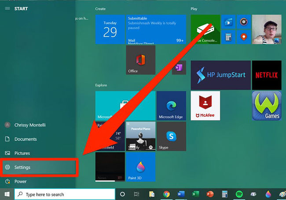Click the Explore group header
The width and height of the screenshot is (286, 200).
[x=101, y=85]
